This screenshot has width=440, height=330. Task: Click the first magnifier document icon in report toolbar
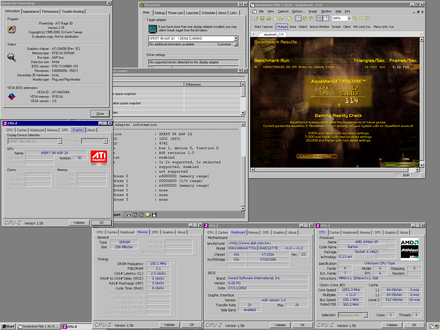click(x=135, y=215)
